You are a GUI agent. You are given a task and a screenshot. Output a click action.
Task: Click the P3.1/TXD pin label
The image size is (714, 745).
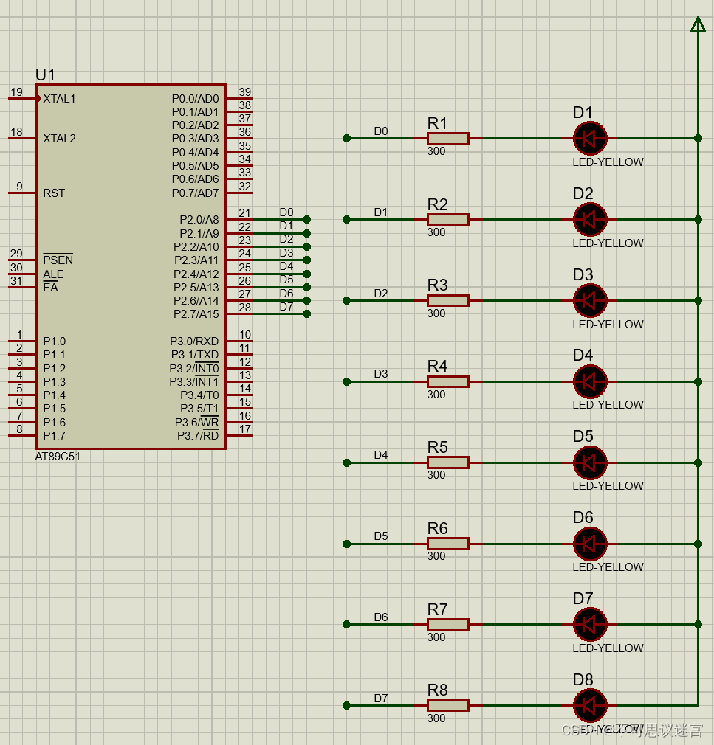(x=194, y=355)
